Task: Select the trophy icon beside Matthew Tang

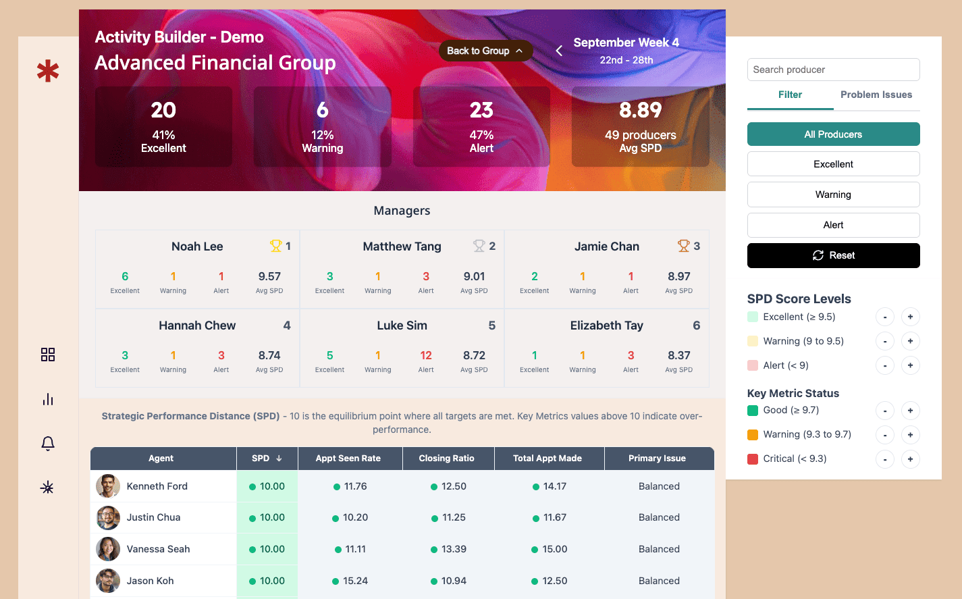Action: click(481, 246)
